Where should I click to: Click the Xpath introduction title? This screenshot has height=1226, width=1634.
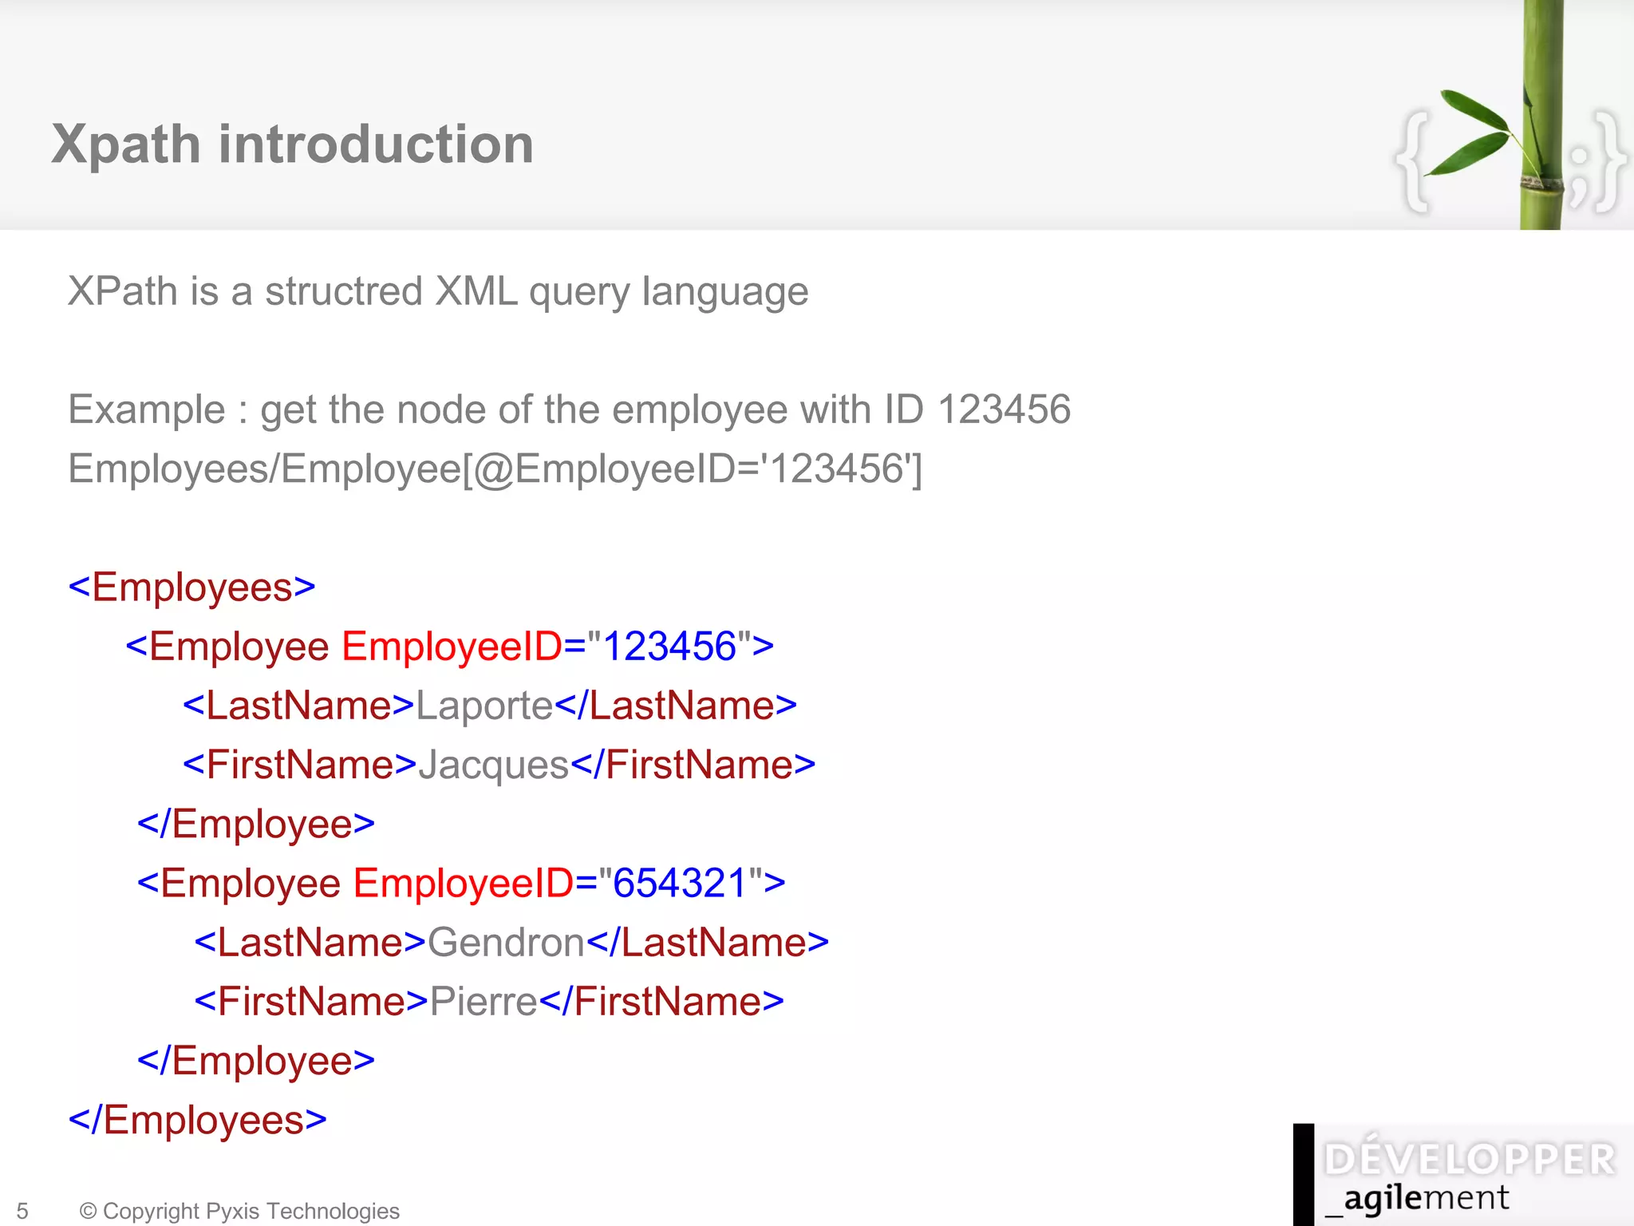click(292, 144)
